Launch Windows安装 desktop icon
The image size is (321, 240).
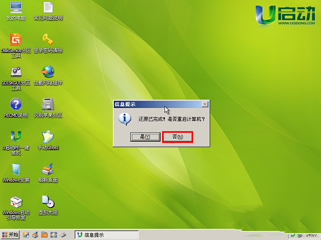(x=17, y=169)
